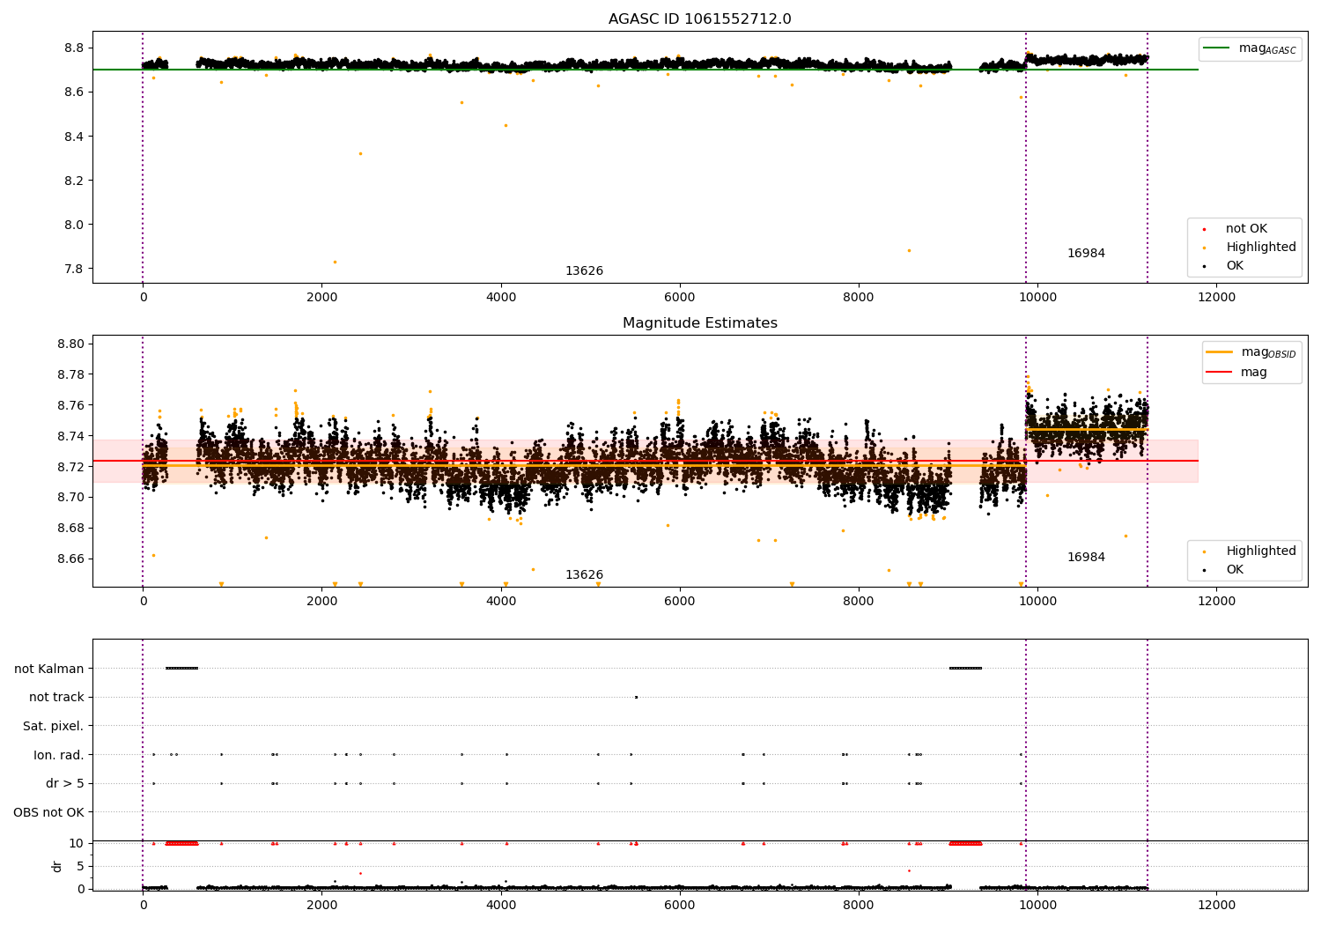The height and width of the screenshot is (925, 1321).
Task: Click the y-axis tick '8.76' in middle plot
Action: [x=70, y=406]
